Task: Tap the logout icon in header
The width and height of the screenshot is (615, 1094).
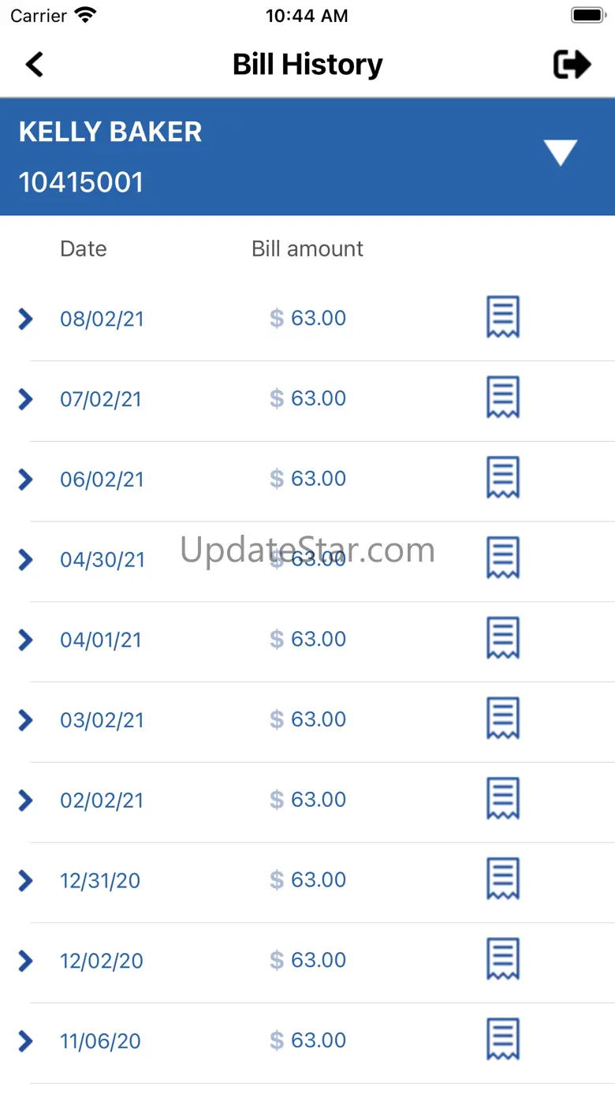Action: pos(572,64)
